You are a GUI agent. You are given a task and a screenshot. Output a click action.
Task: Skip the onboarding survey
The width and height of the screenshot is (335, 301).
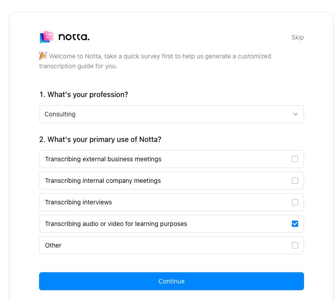click(x=297, y=37)
